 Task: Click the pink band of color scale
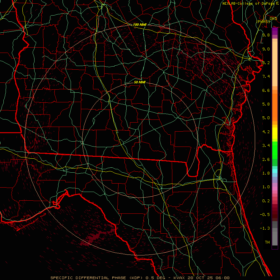275,189
